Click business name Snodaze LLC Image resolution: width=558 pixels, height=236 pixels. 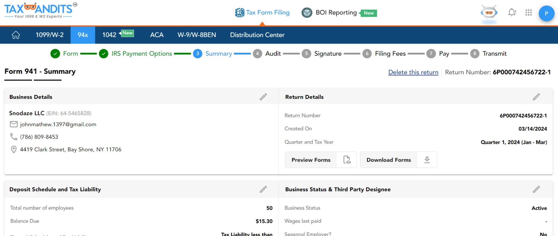pyautogui.click(x=27, y=113)
